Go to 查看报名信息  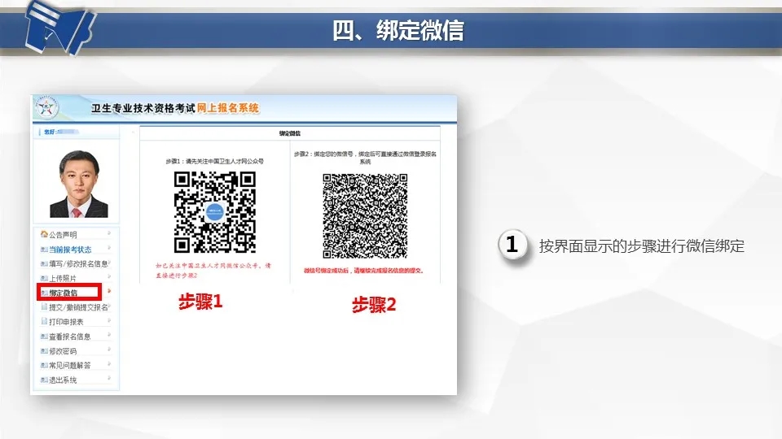(x=70, y=337)
